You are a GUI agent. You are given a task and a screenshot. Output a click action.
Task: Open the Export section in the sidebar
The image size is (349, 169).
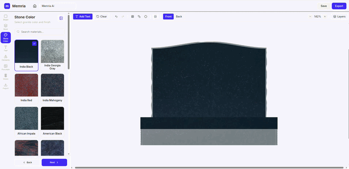click(x=6, y=86)
